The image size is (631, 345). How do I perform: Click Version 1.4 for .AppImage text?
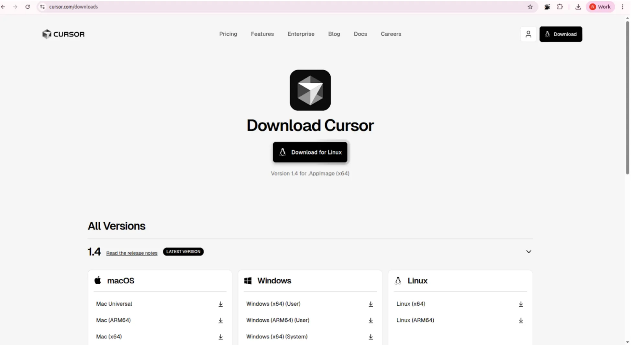310,173
